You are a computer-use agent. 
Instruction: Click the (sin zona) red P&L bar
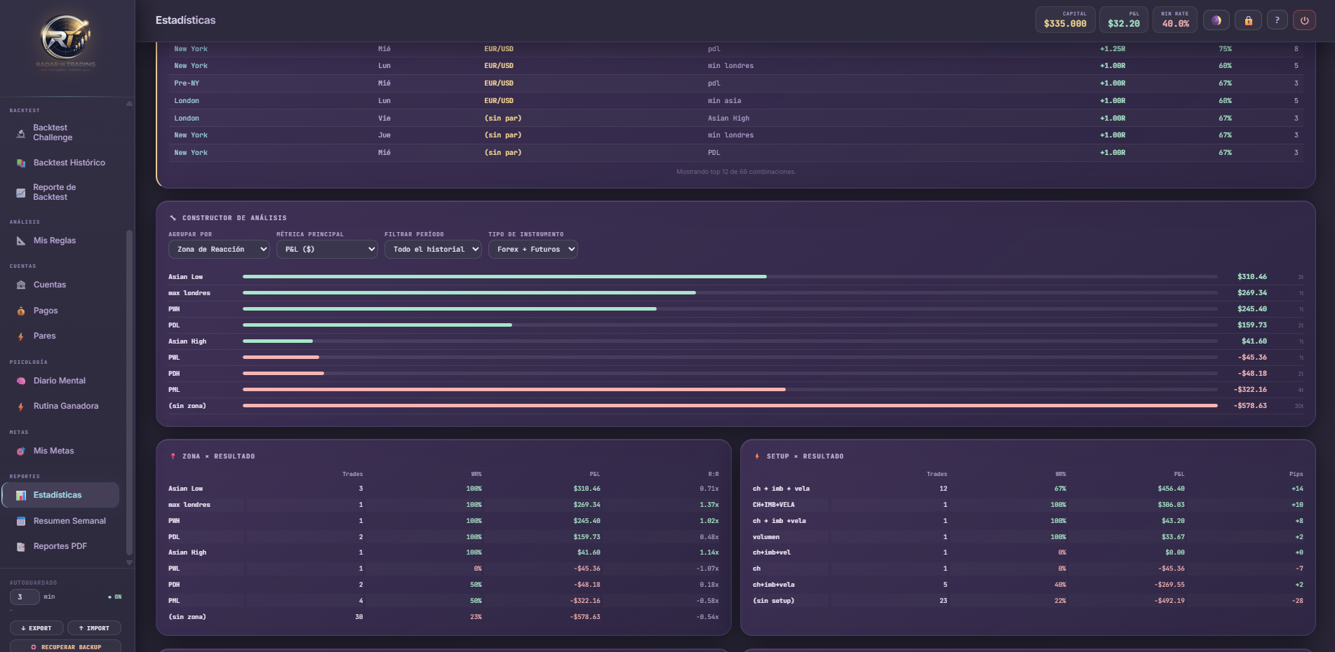click(730, 406)
